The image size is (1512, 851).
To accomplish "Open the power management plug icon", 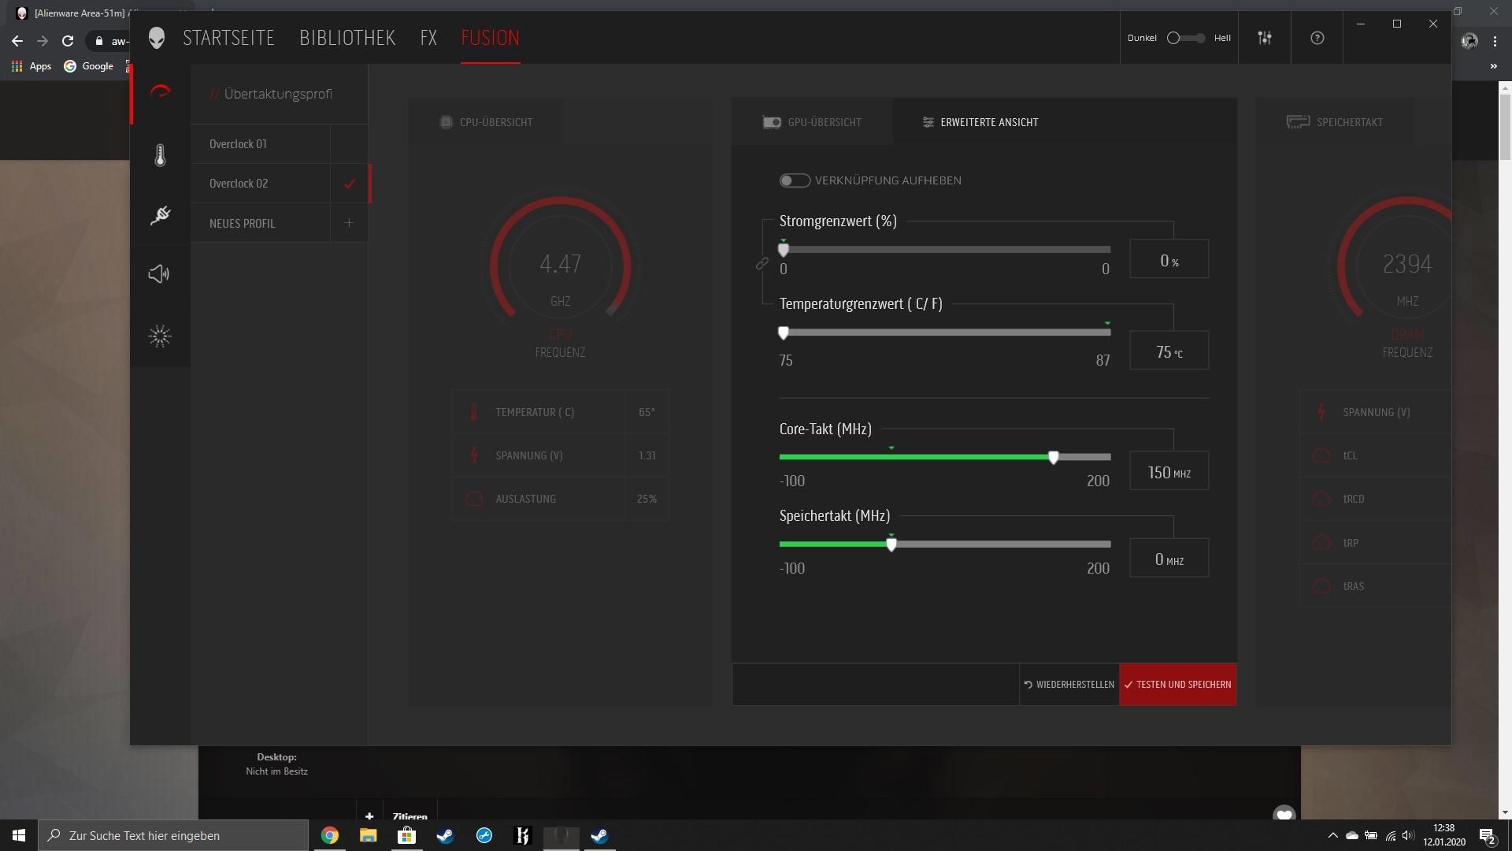I will coord(160,215).
